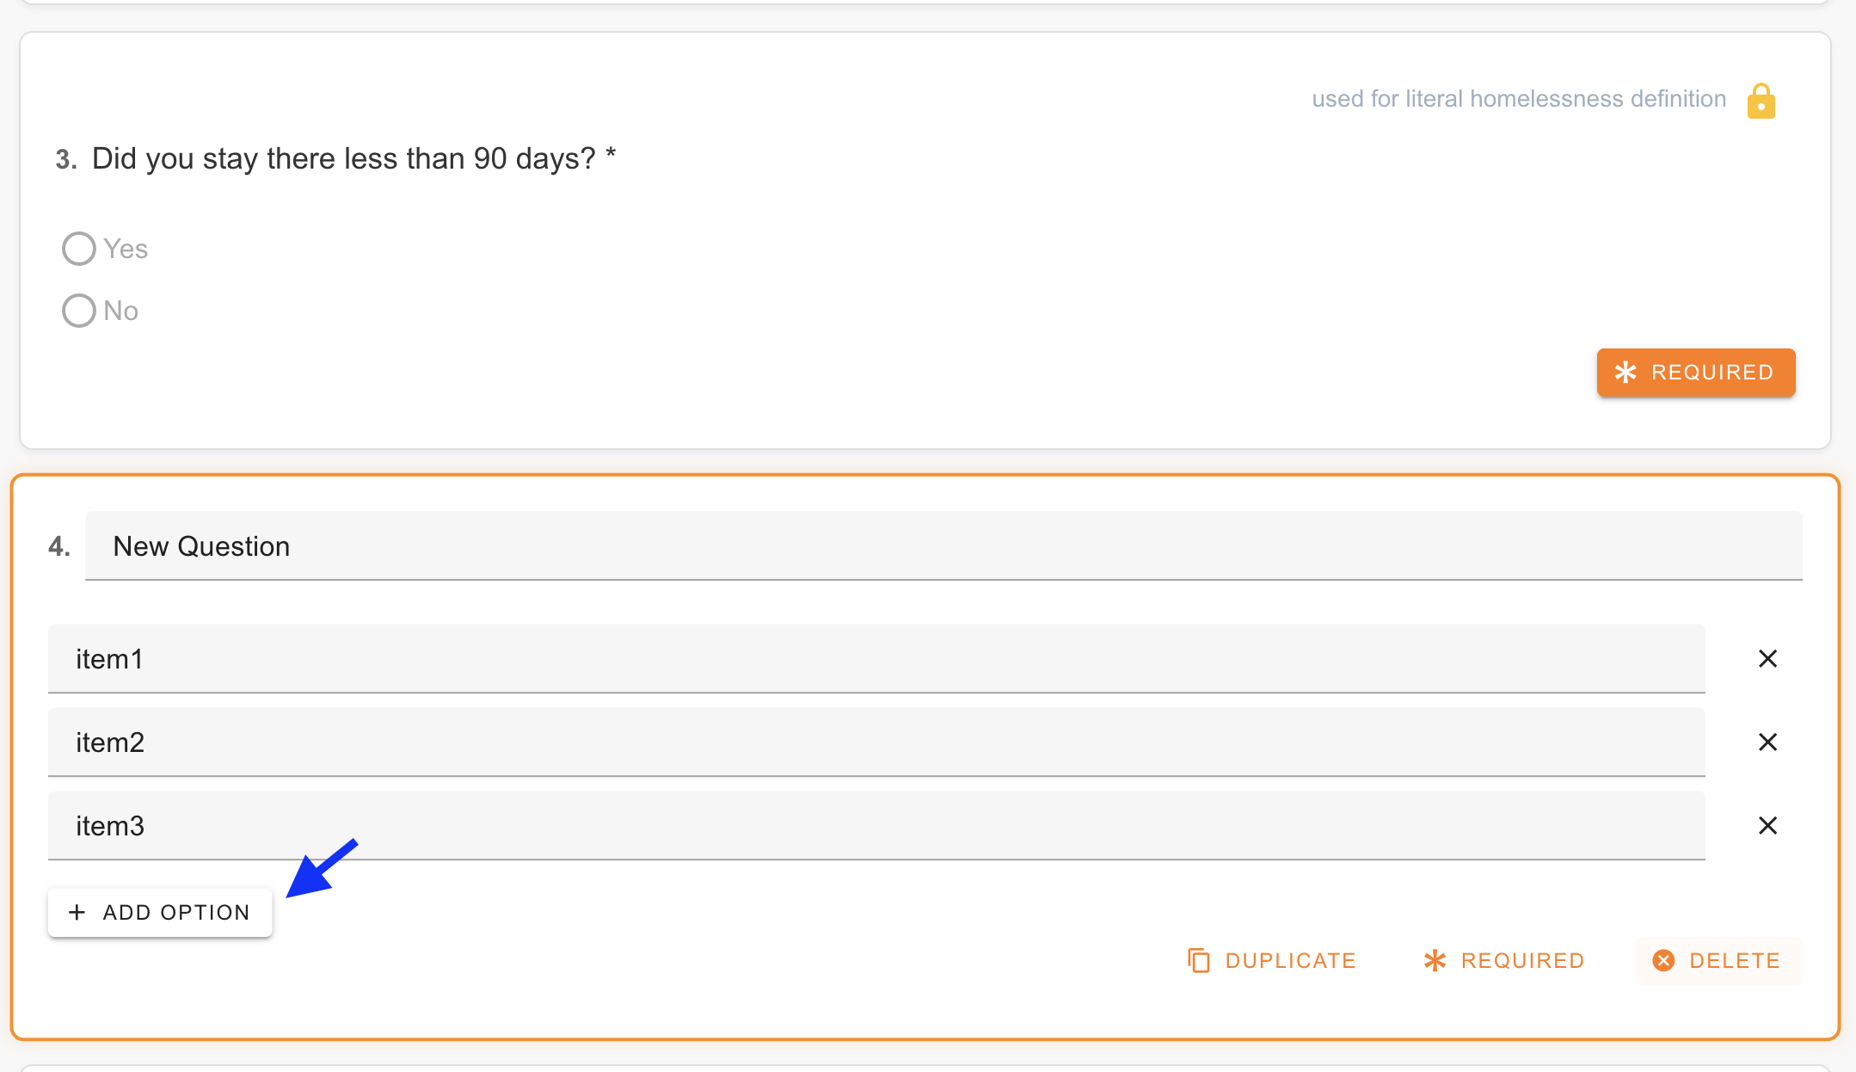Click the lock icon near homelessness definition note
Image resolution: width=1856 pixels, height=1072 pixels.
click(x=1760, y=100)
